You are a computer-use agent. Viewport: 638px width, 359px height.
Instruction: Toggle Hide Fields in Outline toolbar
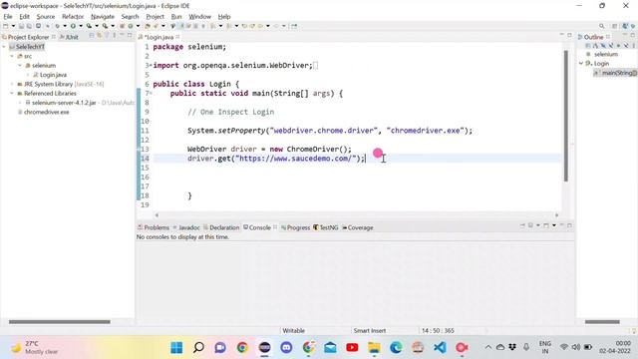coord(603,46)
